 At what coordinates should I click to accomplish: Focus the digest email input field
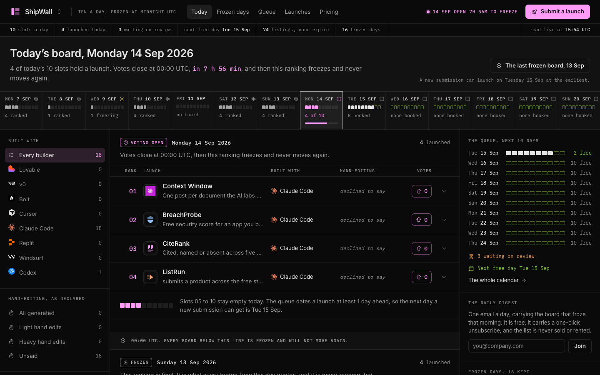coord(517,346)
